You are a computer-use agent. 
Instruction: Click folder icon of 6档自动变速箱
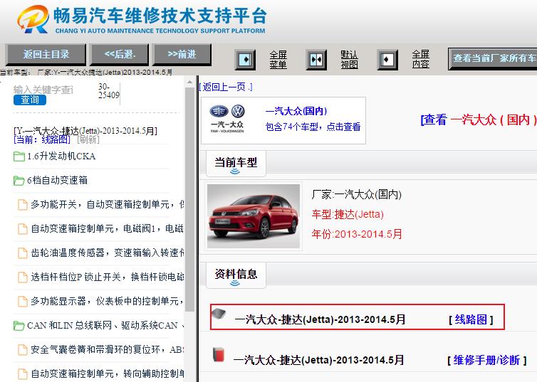coord(19,181)
